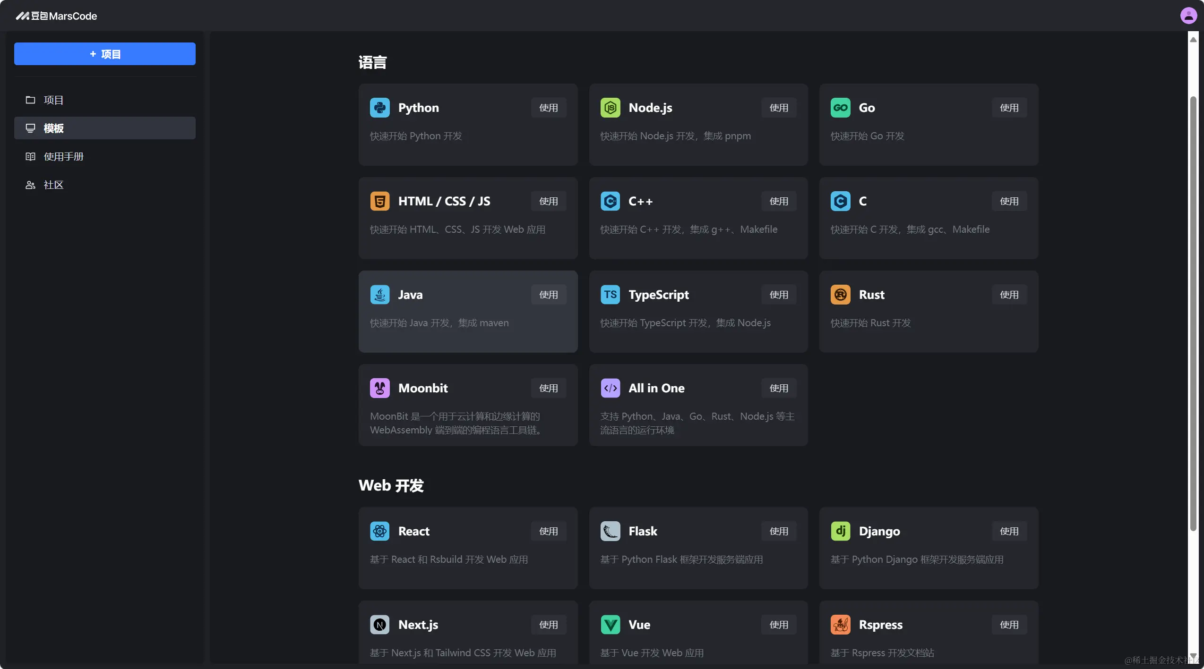The height and width of the screenshot is (669, 1204).
Task: Click the vertical scrollbar thumb
Action: pyautogui.click(x=1193, y=313)
